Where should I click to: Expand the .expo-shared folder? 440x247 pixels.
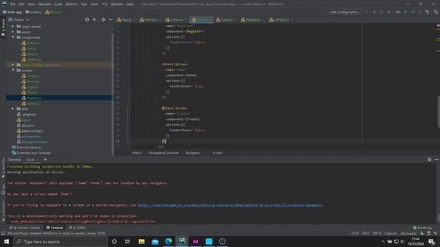click(x=12, y=26)
